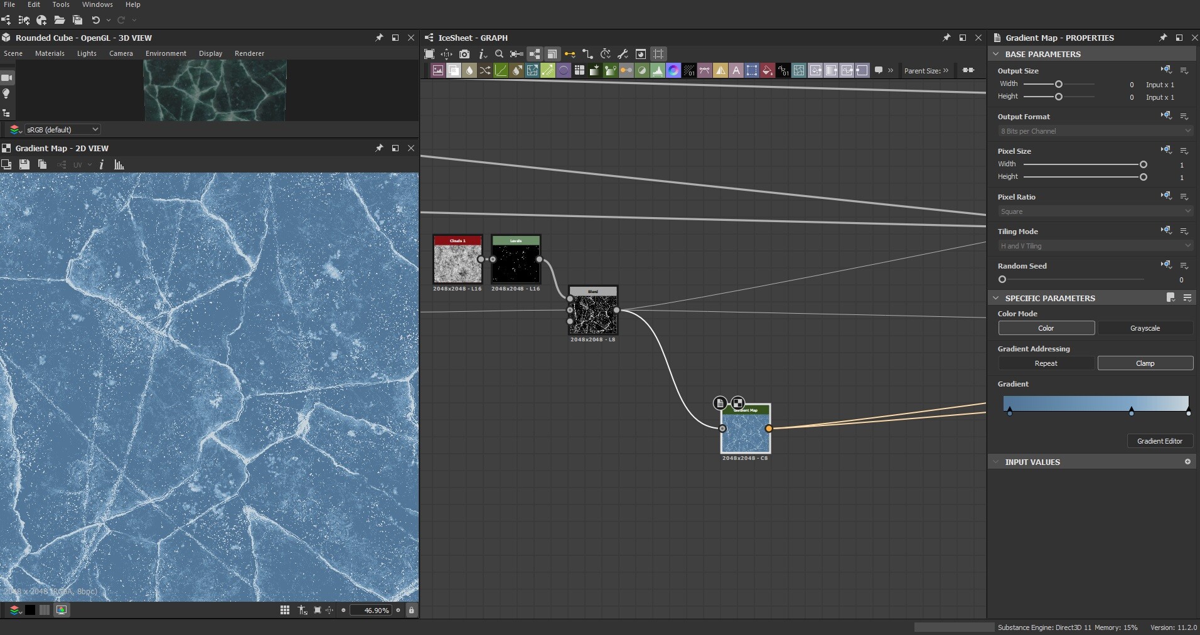Click the Output Size Width slider handle
Image resolution: width=1200 pixels, height=635 pixels.
pyautogui.click(x=1059, y=84)
